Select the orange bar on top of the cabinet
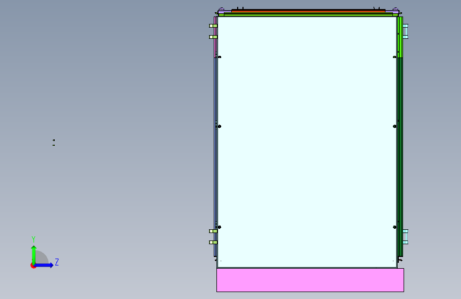Screen dimensions: 461x299 pyautogui.click(x=308, y=11)
